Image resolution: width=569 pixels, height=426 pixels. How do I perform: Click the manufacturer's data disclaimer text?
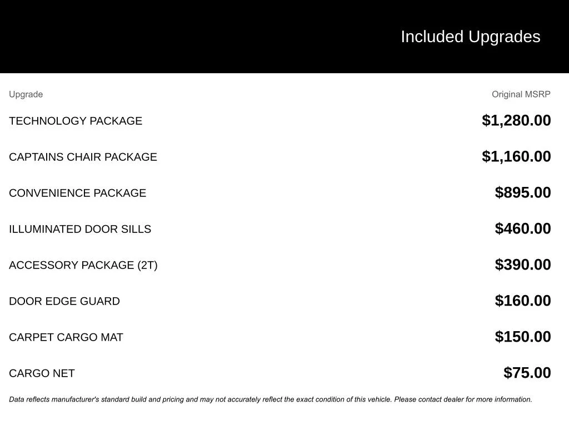point(271,399)
